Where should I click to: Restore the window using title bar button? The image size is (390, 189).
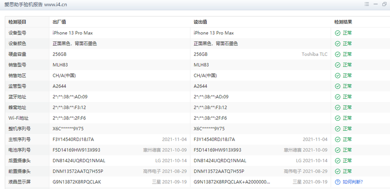click(384, 4)
